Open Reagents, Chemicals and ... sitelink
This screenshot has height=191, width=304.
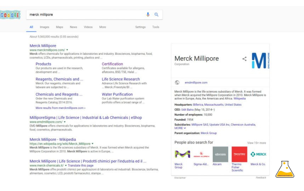pos(59,79)
